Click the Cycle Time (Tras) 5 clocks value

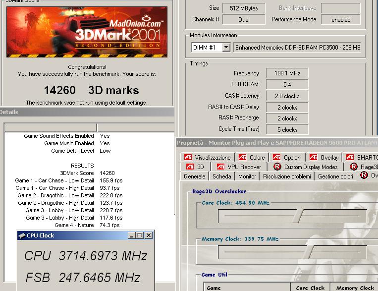[287, 129]
